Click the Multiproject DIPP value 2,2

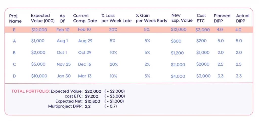[88, 106]
